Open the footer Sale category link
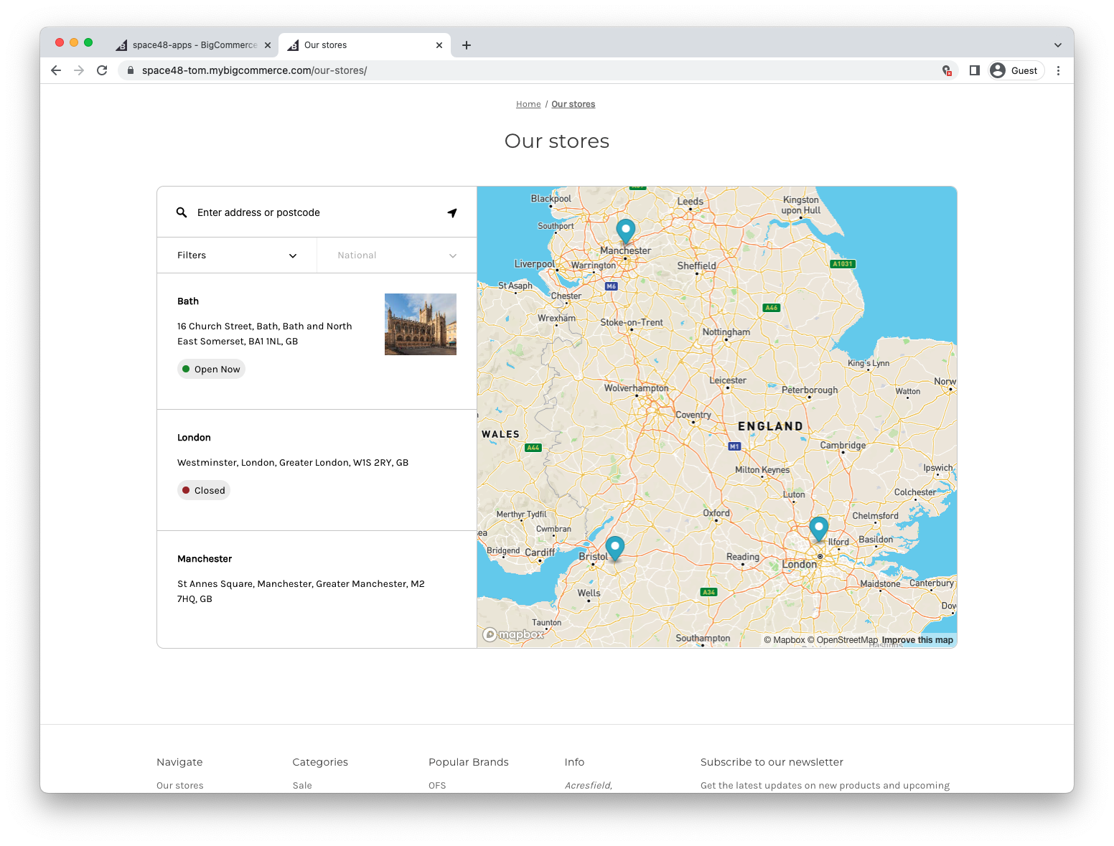This screenshot has height=846, width=1114. click(302, 786)
